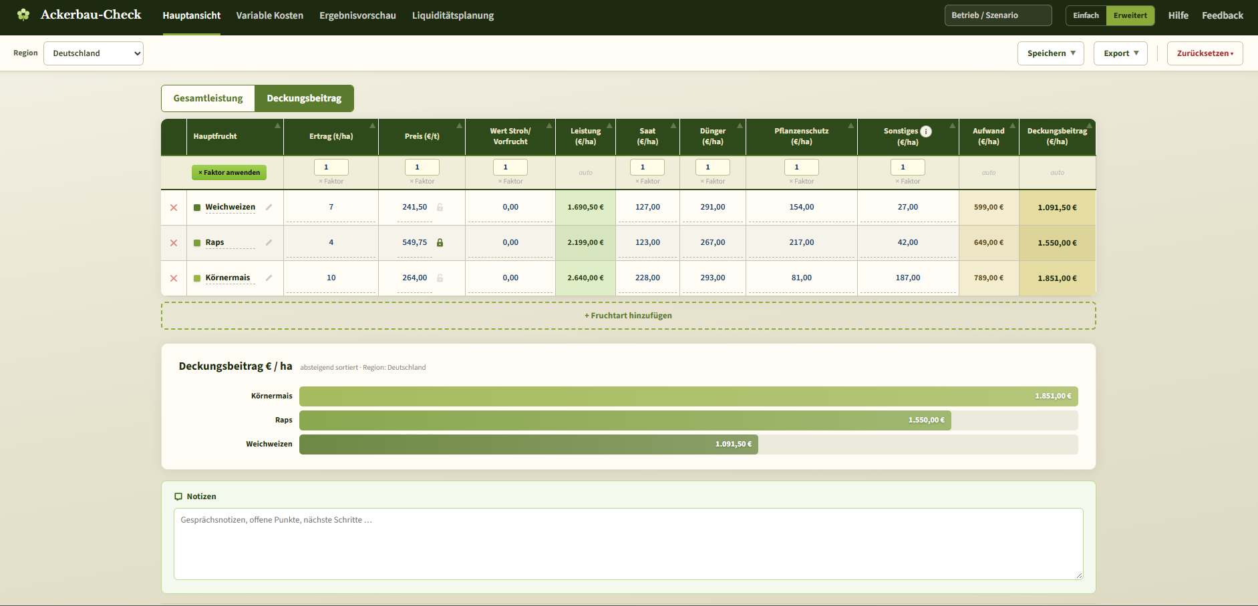Click the Betrieb / Szenario input field
The height and width of the screenshot is (606, 1258).
(x=998, y=15)
